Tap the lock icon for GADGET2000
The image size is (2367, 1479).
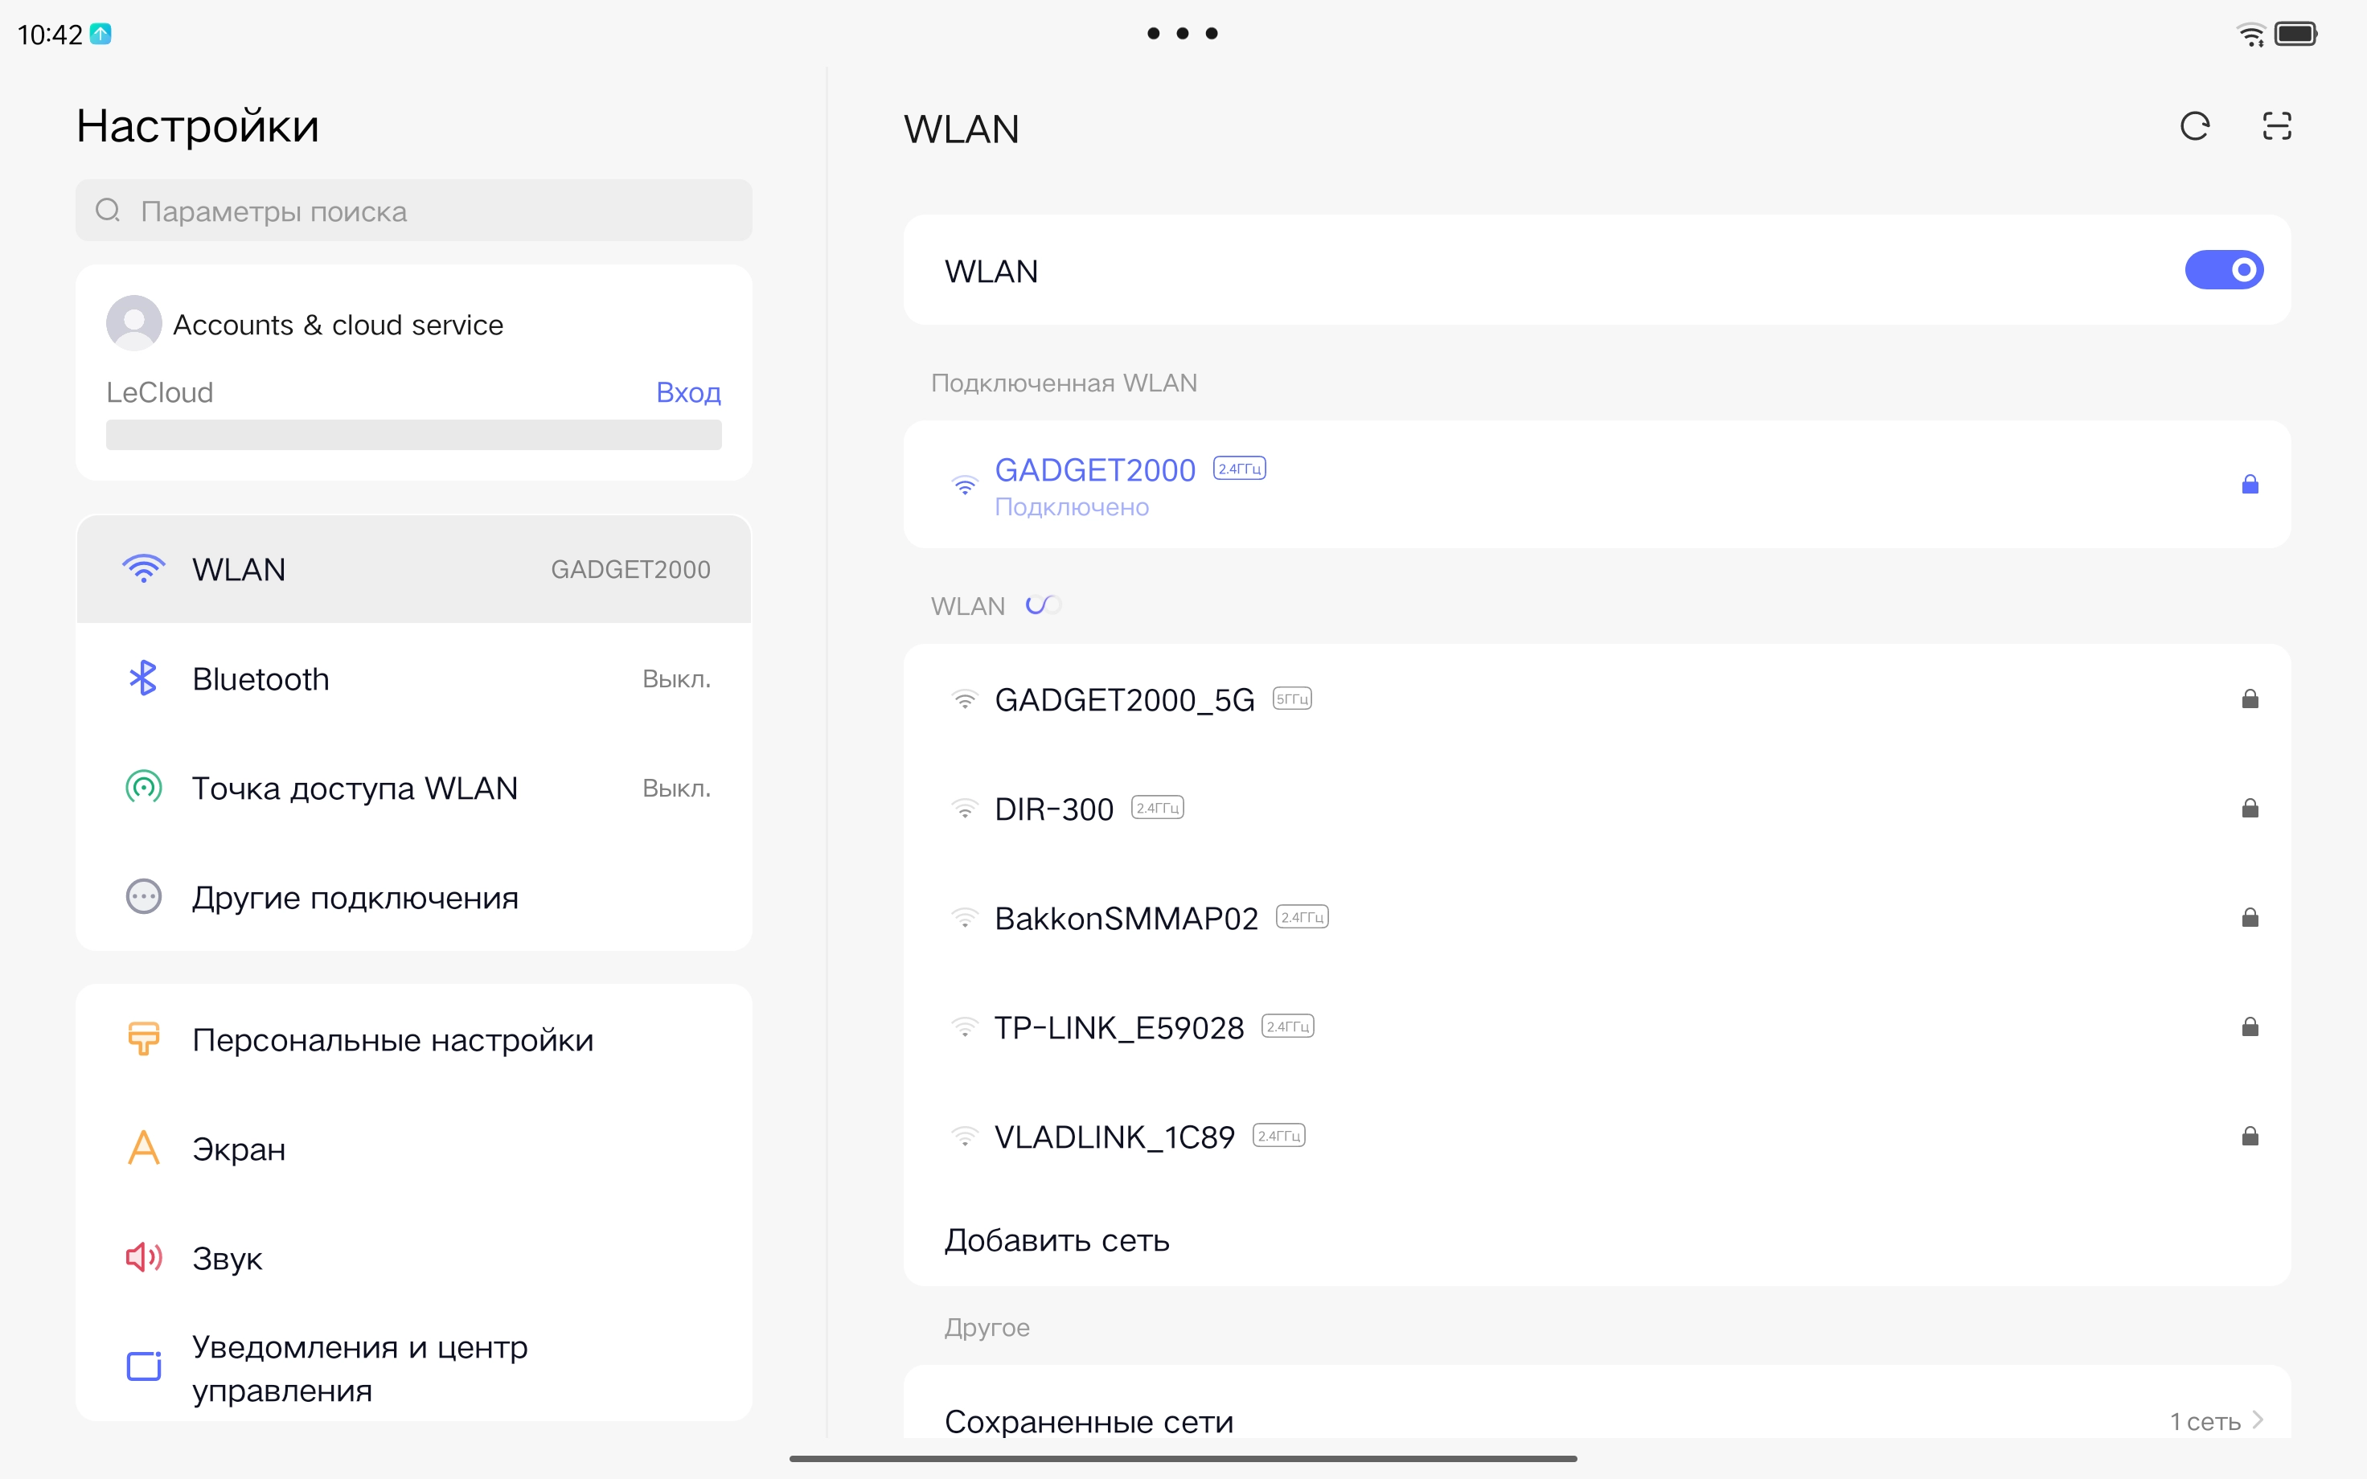tap(2250, 484)
